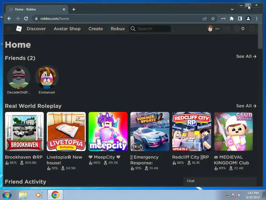Open the red-glasses Chrome extension icon
Viewport: 266px width, 200px height.
tap(223, 19)
